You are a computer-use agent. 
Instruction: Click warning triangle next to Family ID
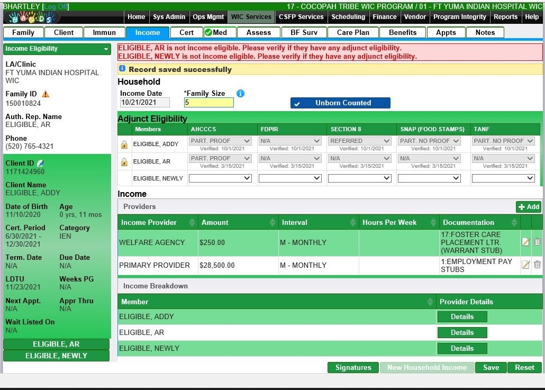(46, 94)
